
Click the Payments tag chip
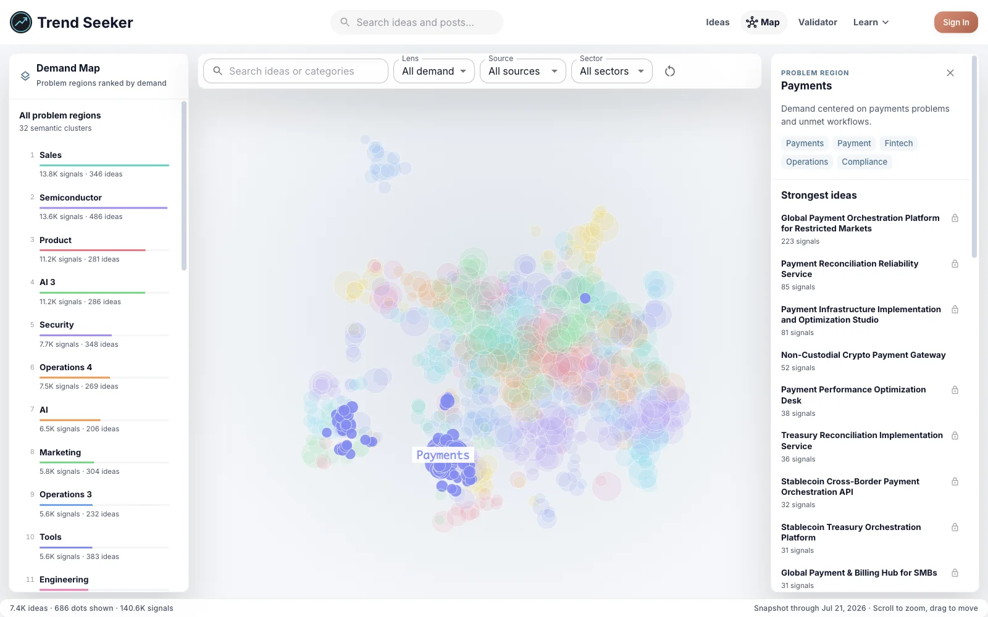click(x=805, y=143)
